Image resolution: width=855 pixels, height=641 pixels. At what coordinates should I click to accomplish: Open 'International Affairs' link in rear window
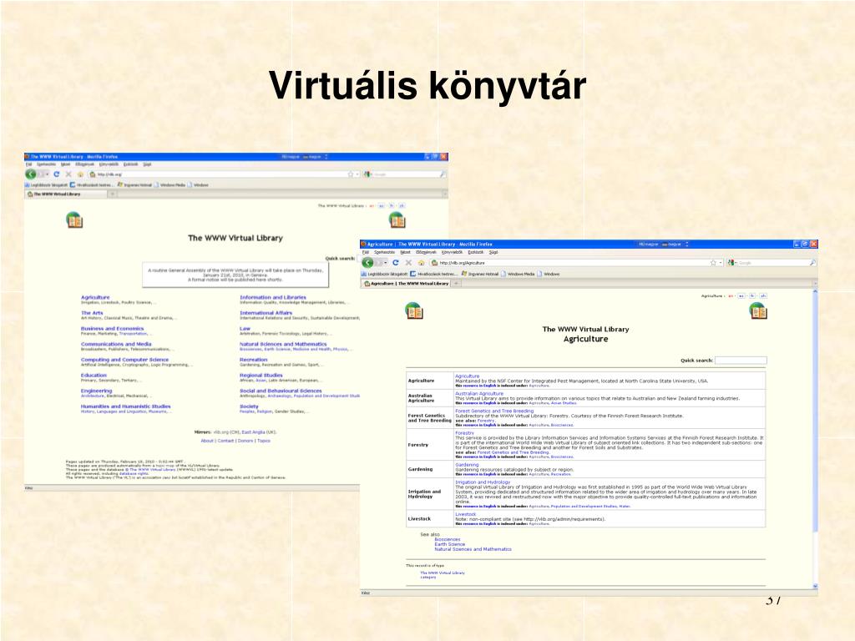click(x=266, y=313)
